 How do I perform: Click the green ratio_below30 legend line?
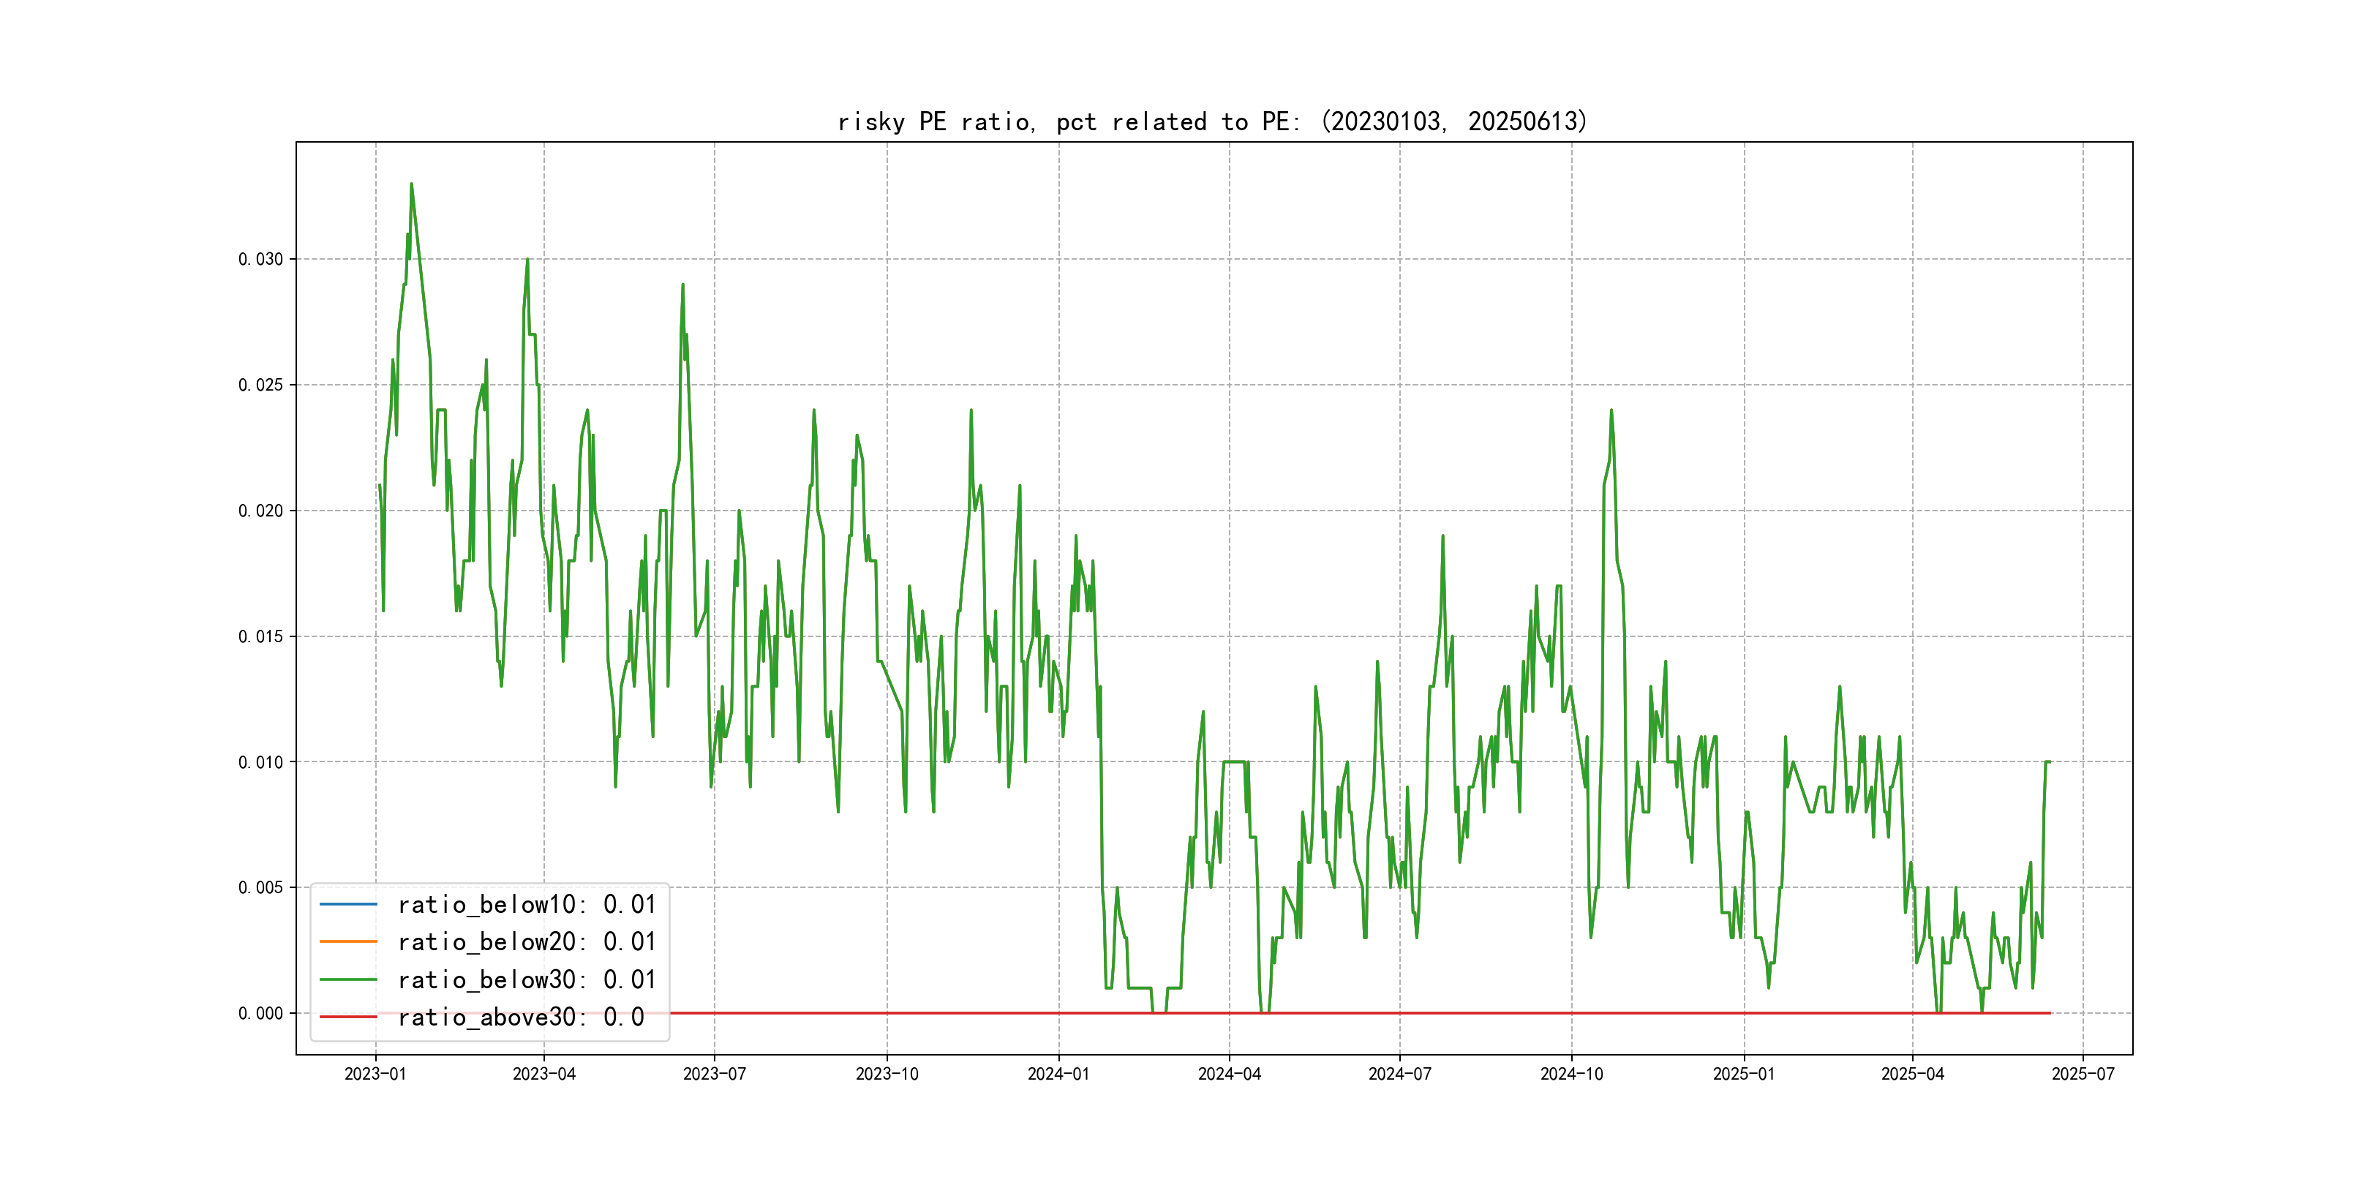[347, 980]
